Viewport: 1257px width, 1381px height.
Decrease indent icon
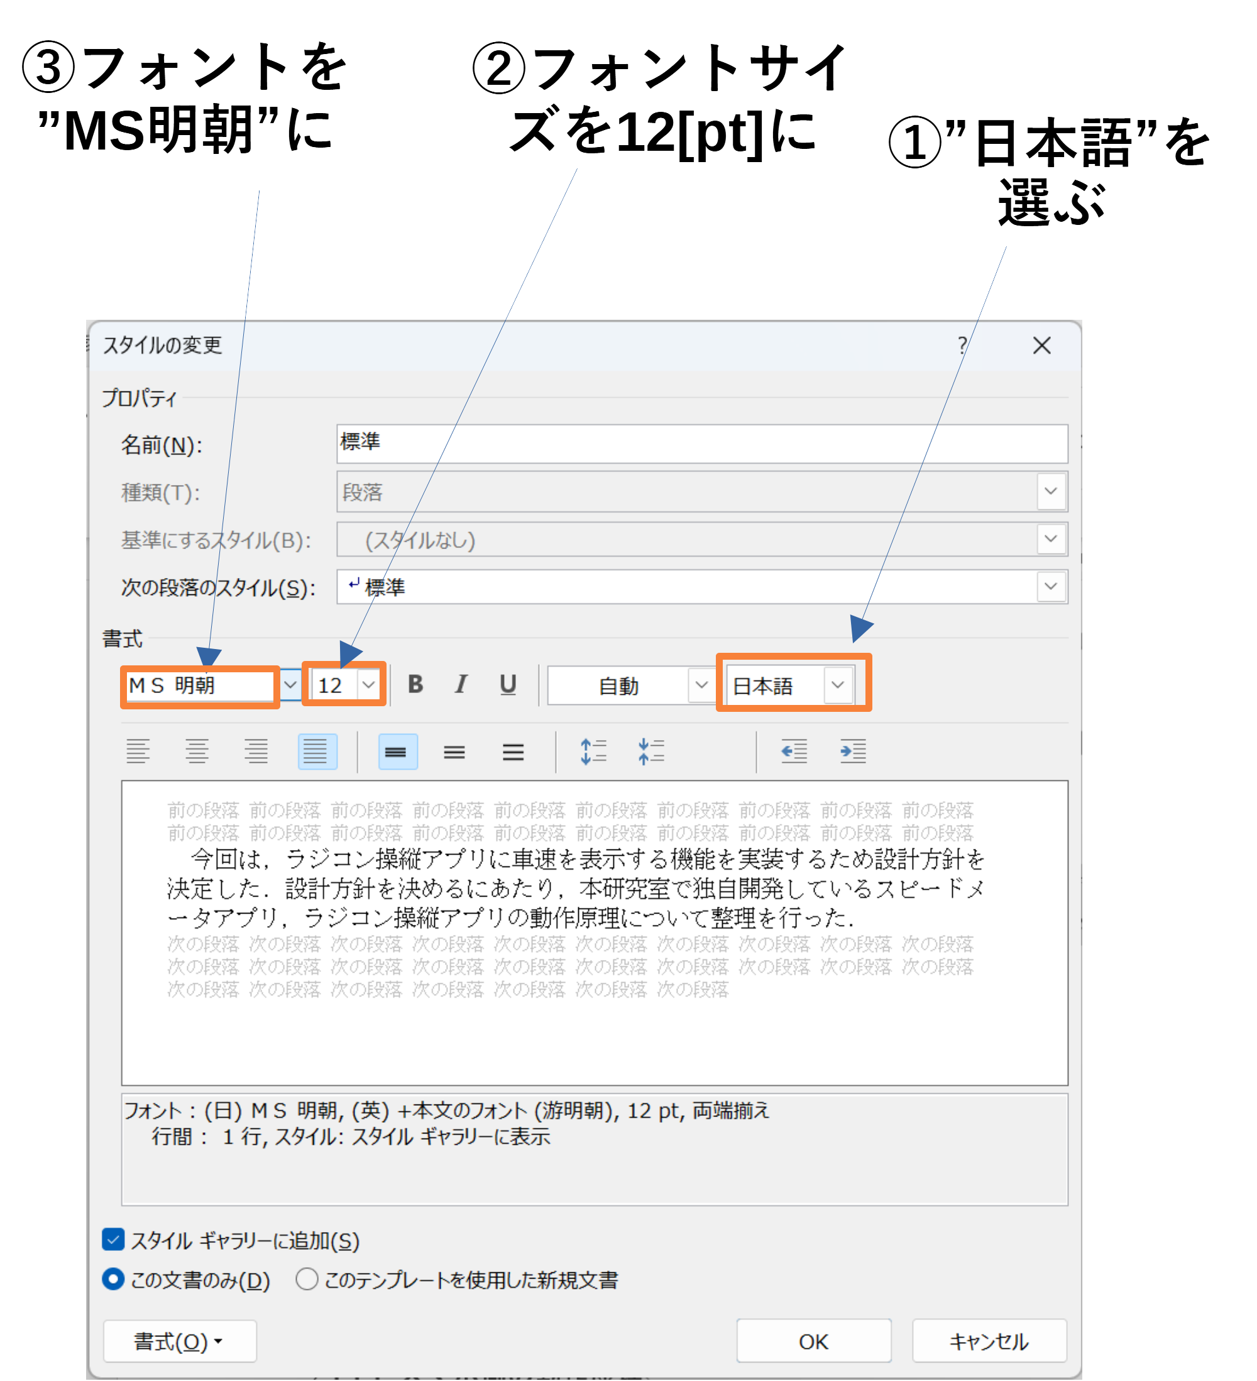(x=795, y=751)
